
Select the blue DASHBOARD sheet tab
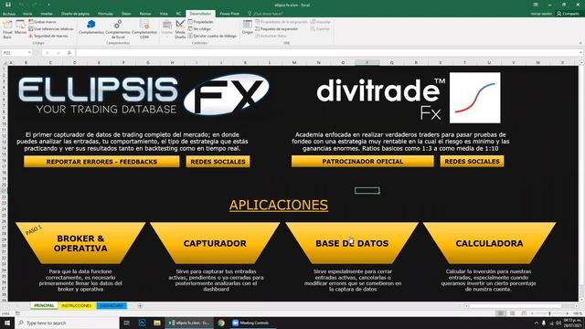112,305
